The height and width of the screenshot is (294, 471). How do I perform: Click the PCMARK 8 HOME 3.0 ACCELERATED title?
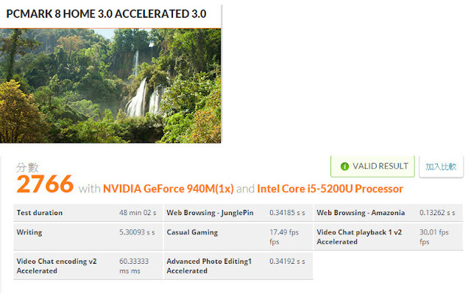106,14
